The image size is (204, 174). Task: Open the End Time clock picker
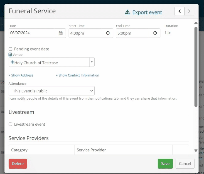(155, 33)
